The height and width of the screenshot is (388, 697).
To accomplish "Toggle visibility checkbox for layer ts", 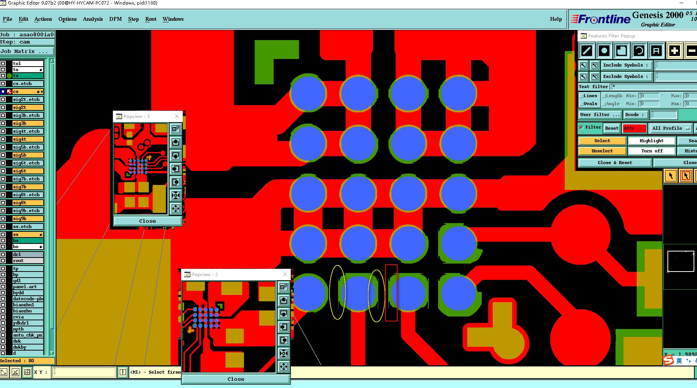I will [3, 76].
